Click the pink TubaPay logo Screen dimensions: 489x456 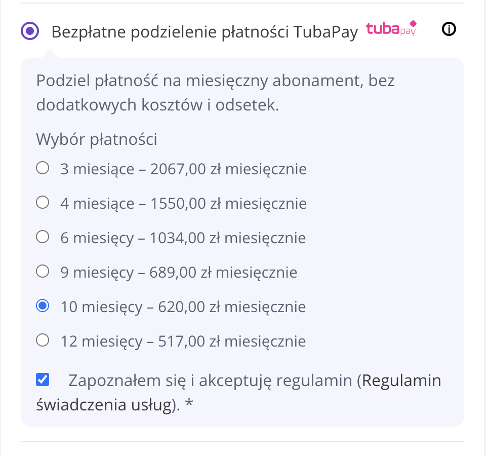tap(391, 28)
